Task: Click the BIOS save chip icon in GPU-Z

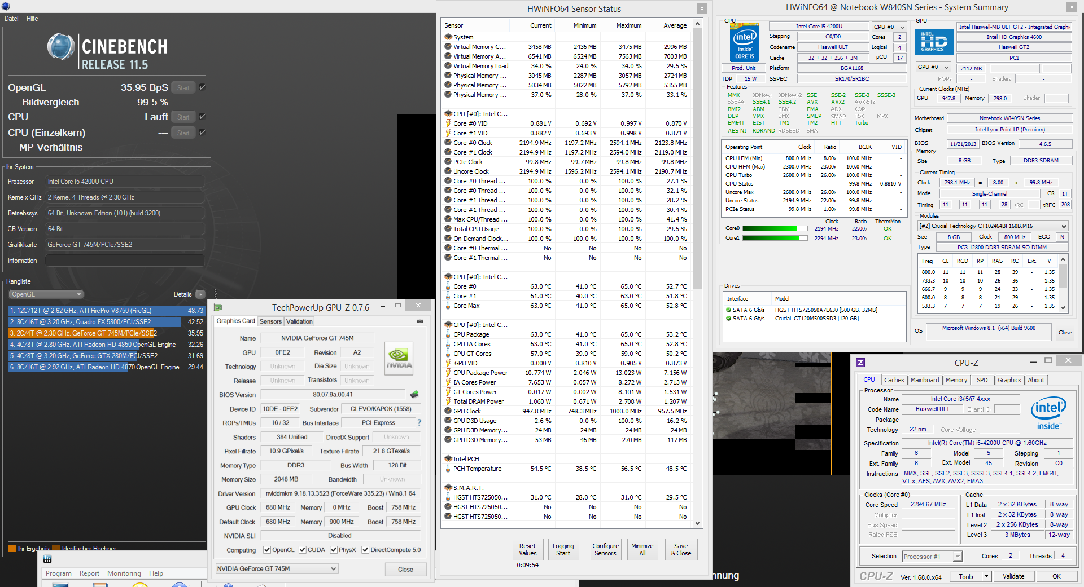Action: pyautogui.click(x=414, y=394)
